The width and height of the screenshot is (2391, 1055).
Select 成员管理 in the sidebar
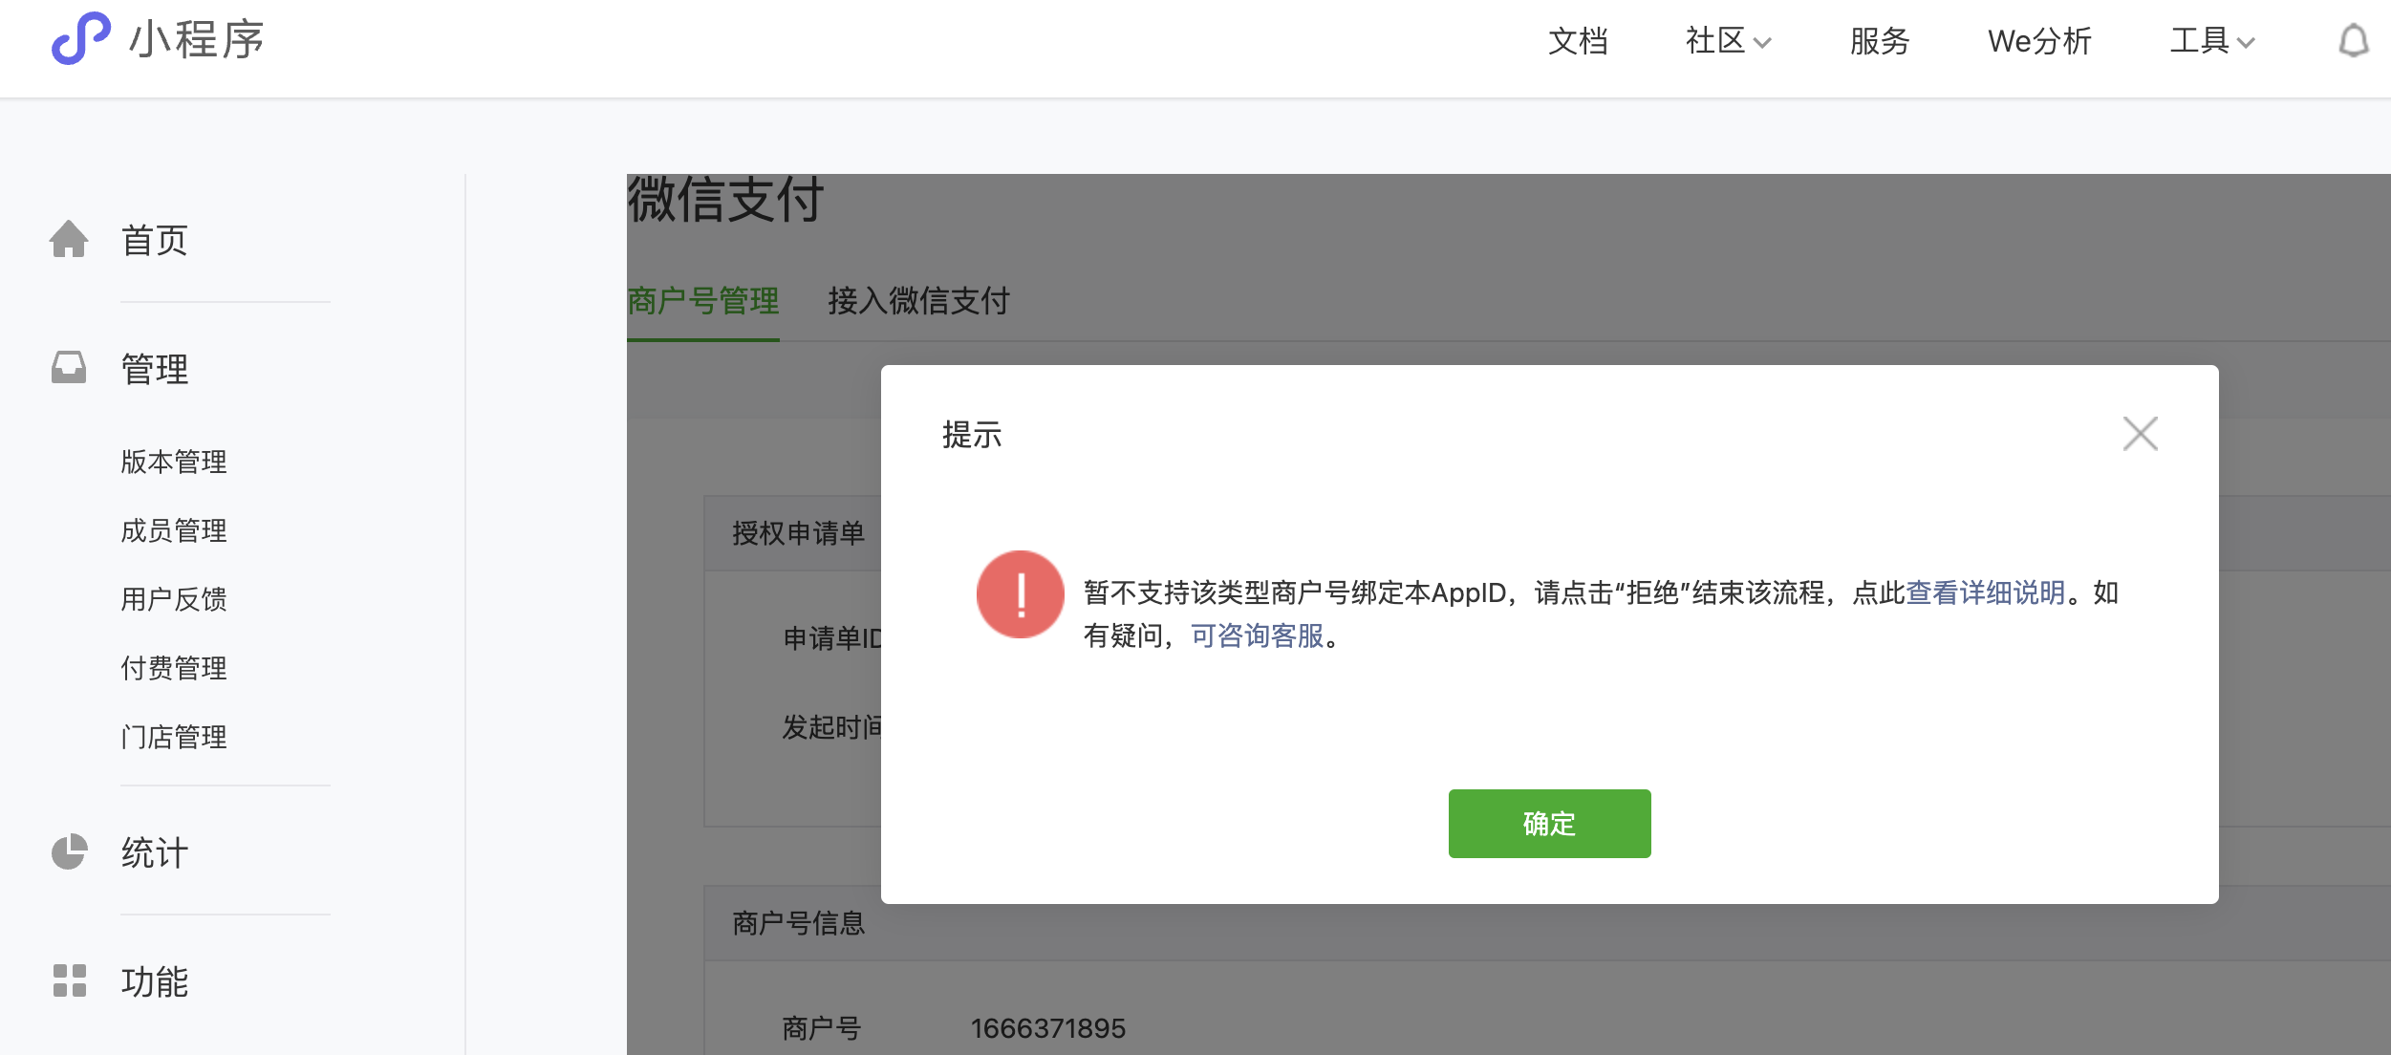pos(174,530)
